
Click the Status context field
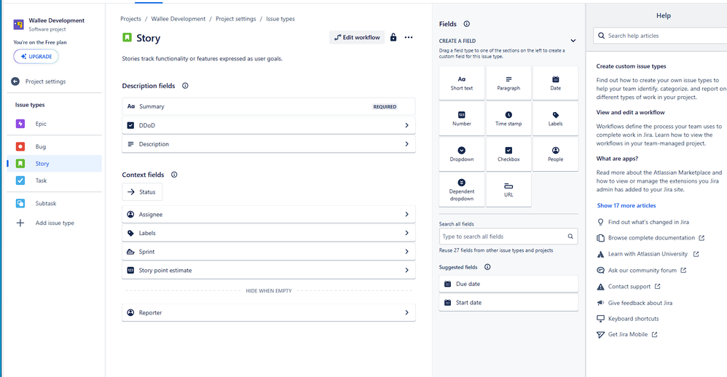[x=142, y=191]
